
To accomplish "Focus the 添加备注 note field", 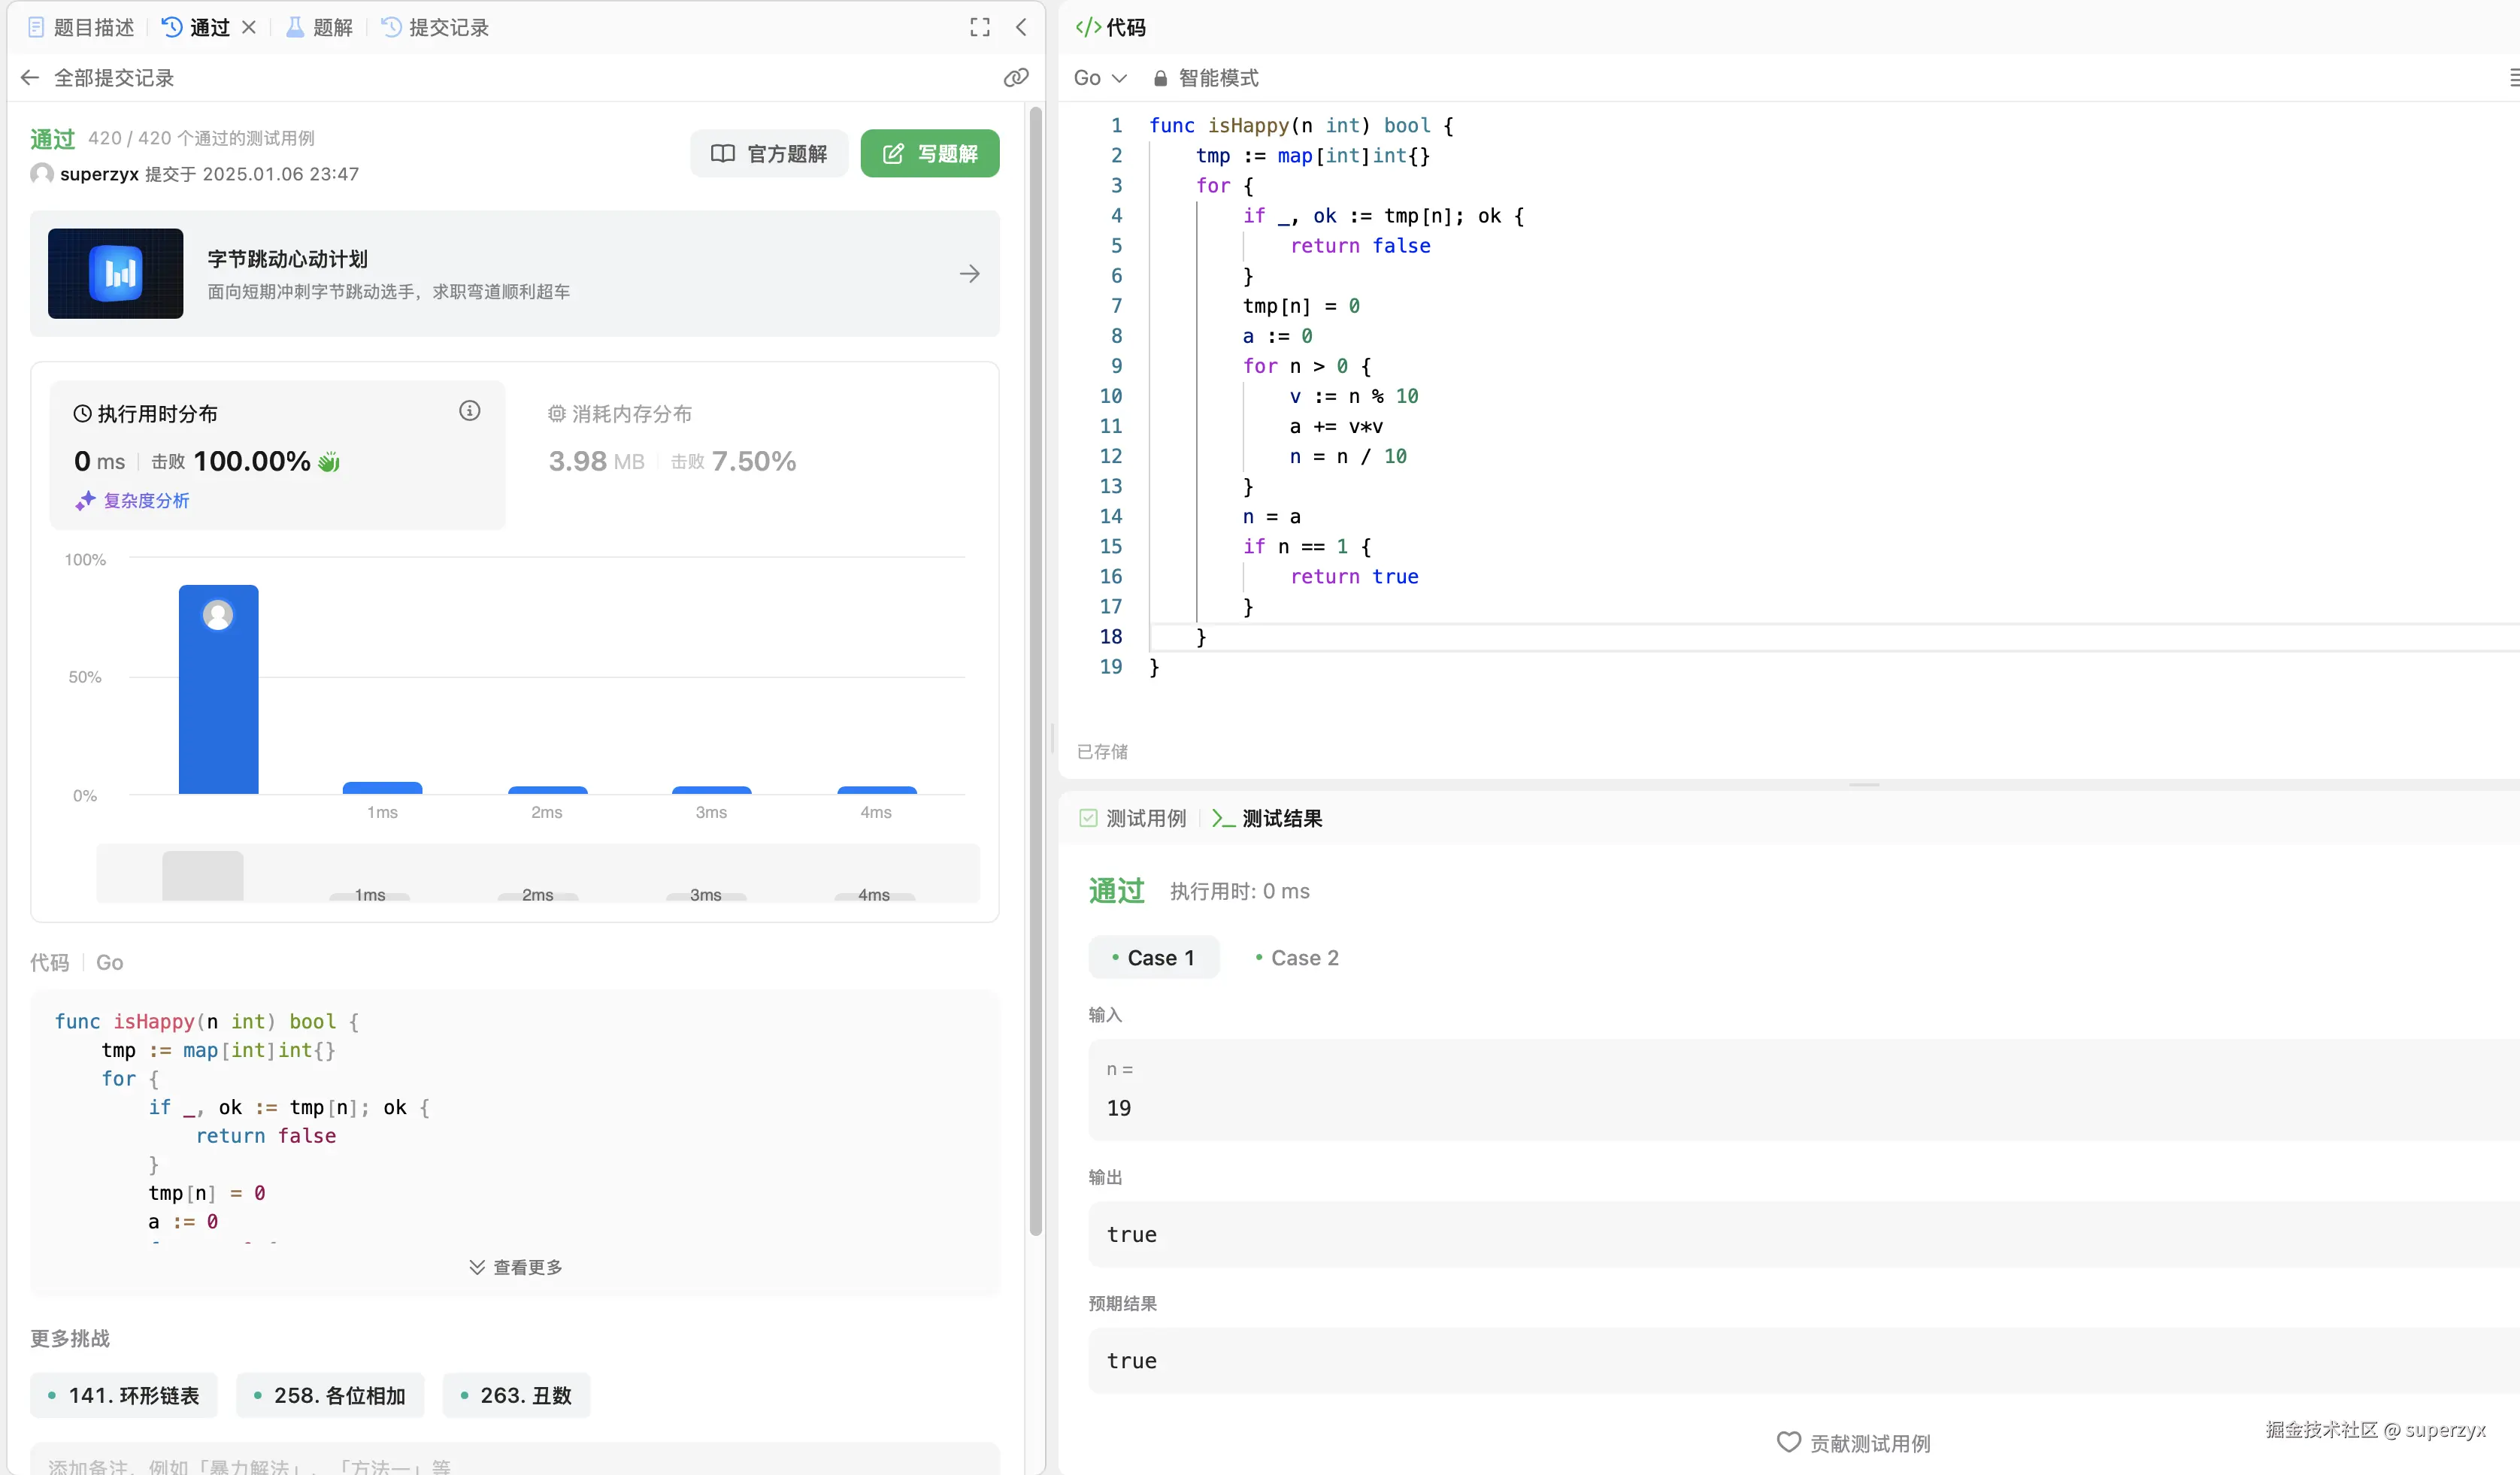I will pyautogui.click(x=515, y=1460).
